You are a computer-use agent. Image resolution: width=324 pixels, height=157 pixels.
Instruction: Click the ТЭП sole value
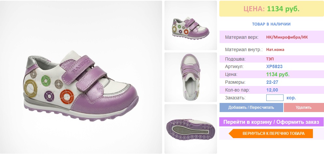pyautogui.click(x=270, y=59)
